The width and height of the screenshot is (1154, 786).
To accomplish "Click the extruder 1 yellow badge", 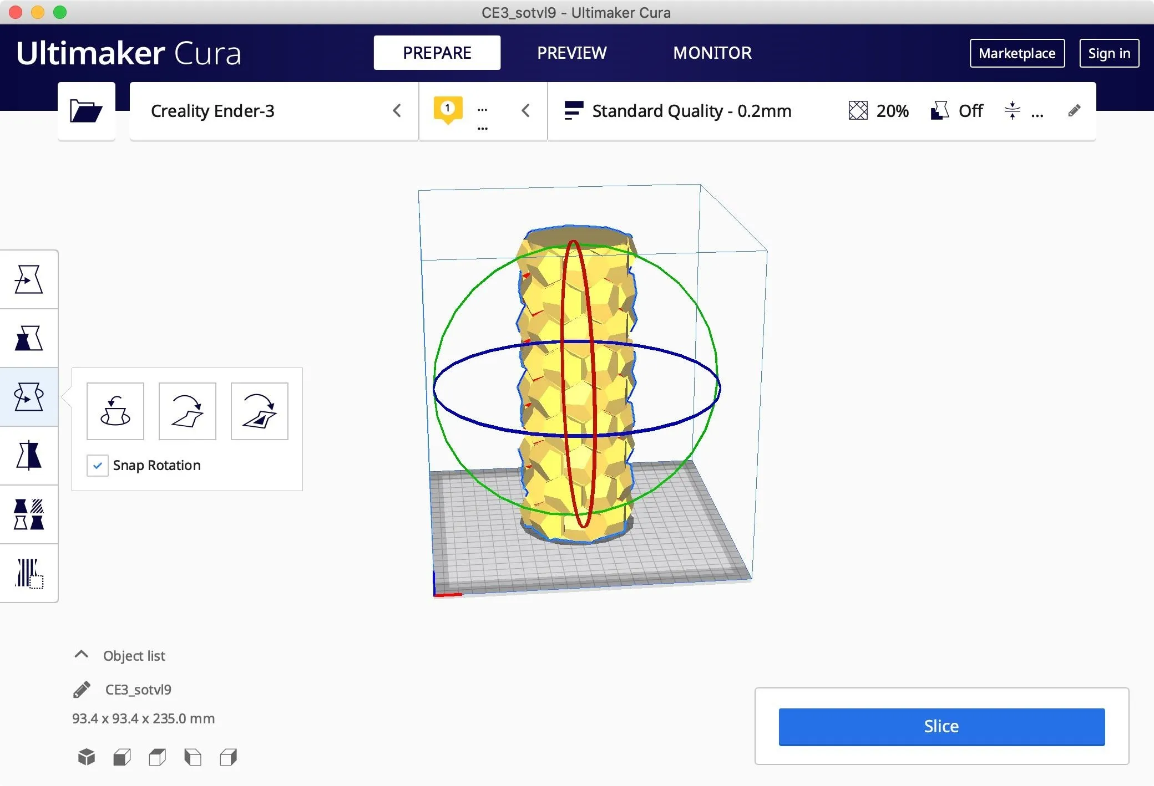I will coord(448,110).
